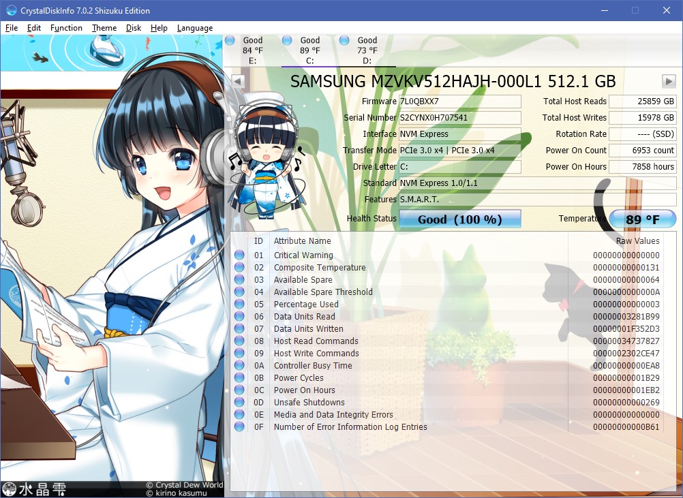
Task: Click the status orb for Data Units Read
Action: coord(239,317)
